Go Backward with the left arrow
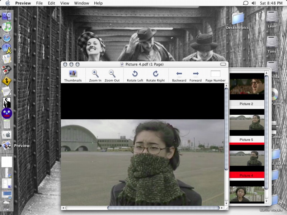Viewport: 287px width, 215px height. [x=179, y=74]
